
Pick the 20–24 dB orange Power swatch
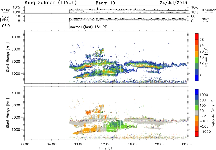[197, 48]
